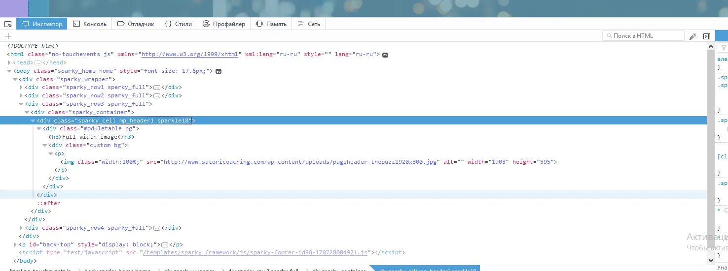Click the Поиск в HTML search field
728x271 pixels.
pos(643,36)
